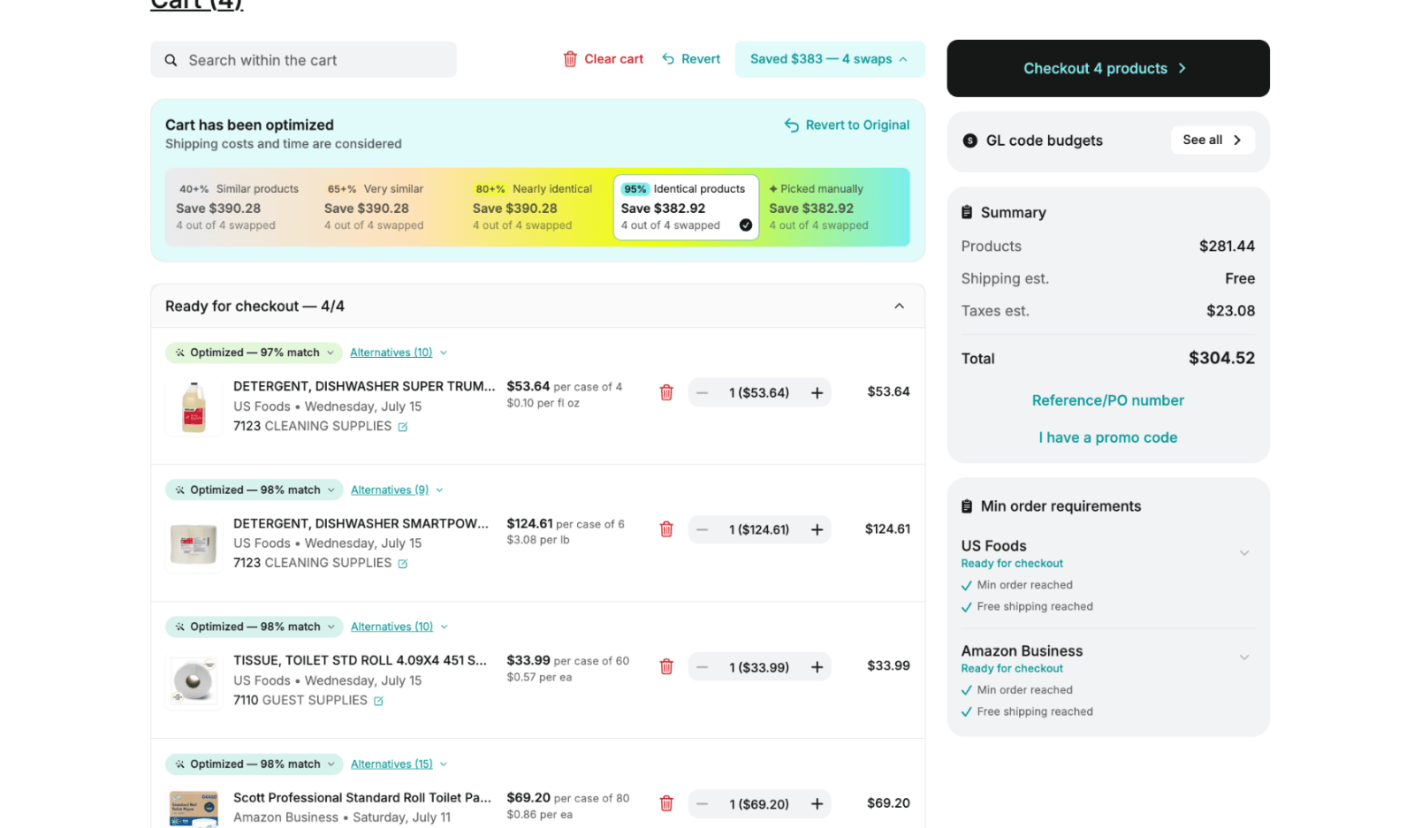Screen dimensions: 1414x828
Task: Click the search magnifier icon
Action: click(x=171, y=60)
